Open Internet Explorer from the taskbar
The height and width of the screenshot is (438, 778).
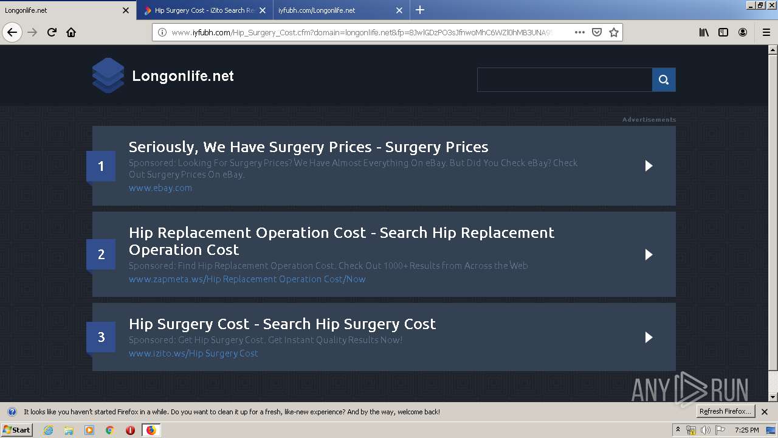pos(49,430)
